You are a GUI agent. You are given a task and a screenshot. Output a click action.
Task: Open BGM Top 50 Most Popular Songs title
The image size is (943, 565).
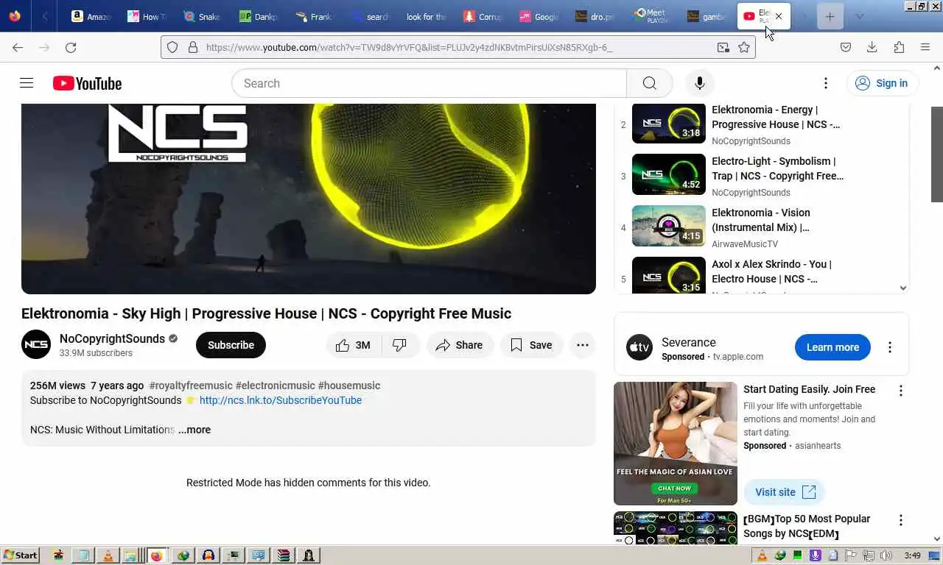807,526
